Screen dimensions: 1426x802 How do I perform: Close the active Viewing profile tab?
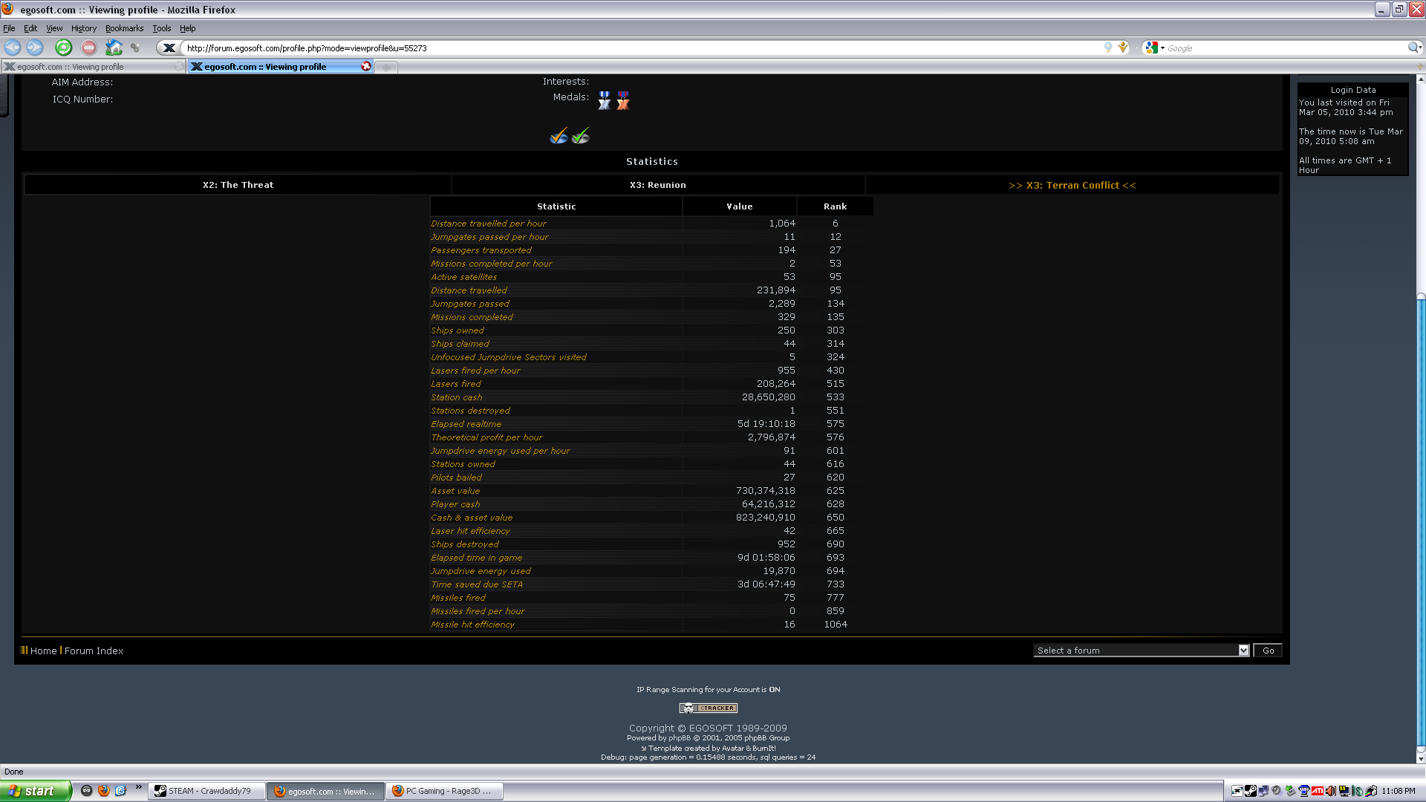pyautogui.click(x=366, y=66)
